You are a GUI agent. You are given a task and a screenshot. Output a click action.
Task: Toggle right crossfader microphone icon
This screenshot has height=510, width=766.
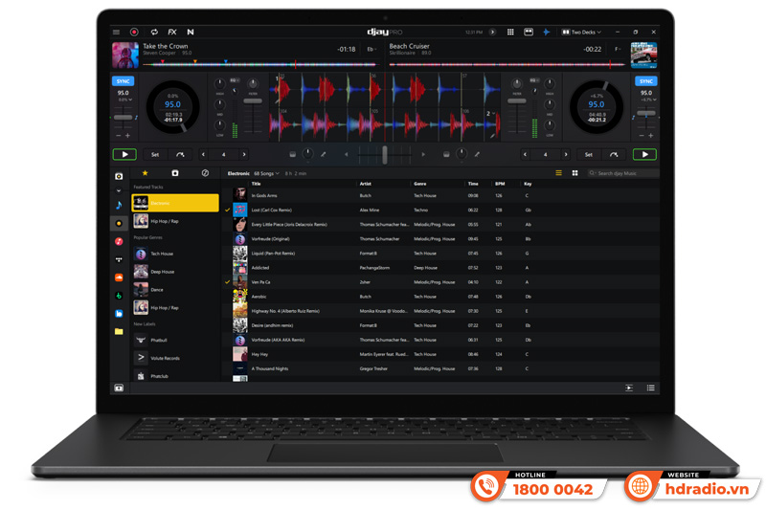pyautogui.click(x=477, y=155)
